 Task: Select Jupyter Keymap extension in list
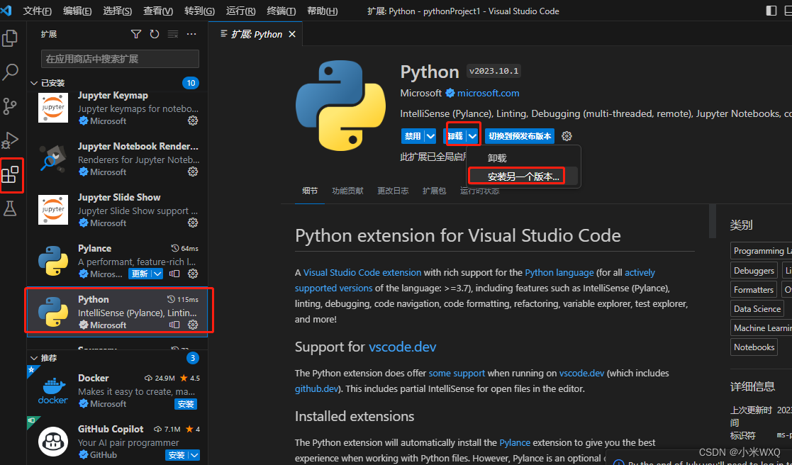click(117, 108)
